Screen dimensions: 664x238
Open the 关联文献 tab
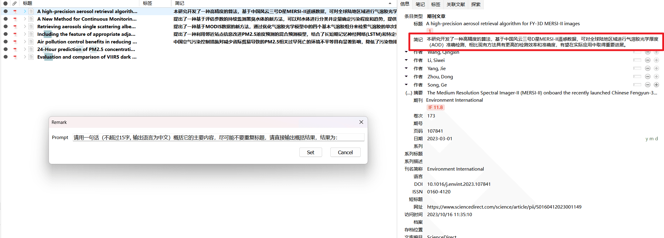pyautogui.click(x=455, y=4)
